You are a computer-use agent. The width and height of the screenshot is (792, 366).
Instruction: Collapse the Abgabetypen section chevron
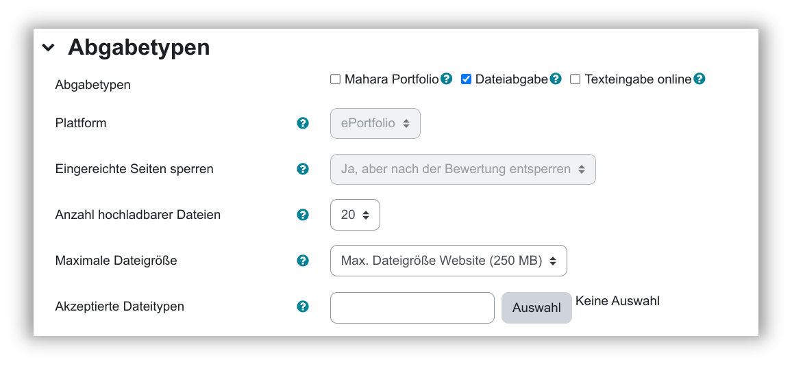pyautogui.click(x=48, y=48)
